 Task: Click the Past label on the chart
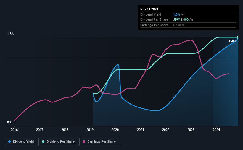[x=232, y=41]
